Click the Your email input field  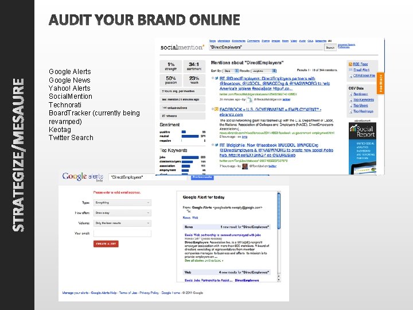(122, 233)
